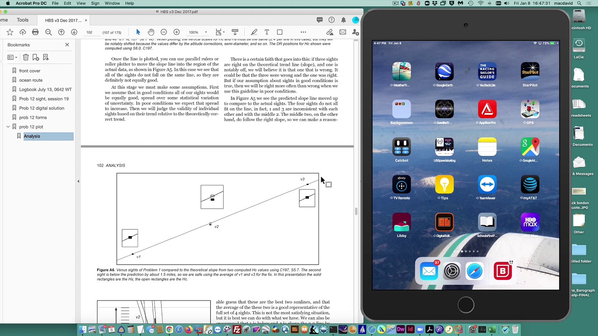
Task: Close the HBS v3 Dec 2017 tab
Action: click(86, 20)
